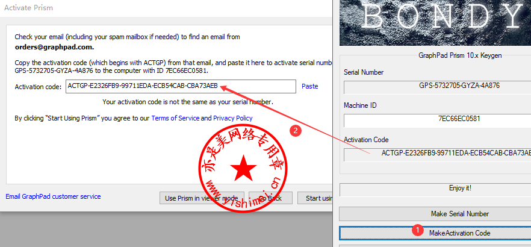Click the Go Back button
The height and width of the screenshot is (247, 531).
point(270,198)
